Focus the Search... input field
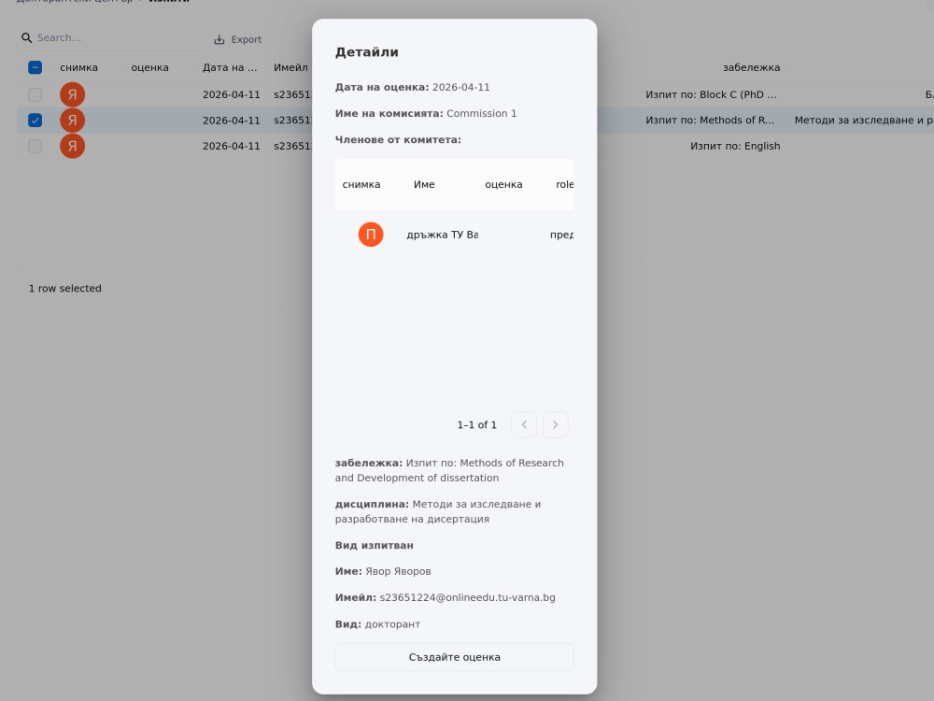 (x=116, y=37)
